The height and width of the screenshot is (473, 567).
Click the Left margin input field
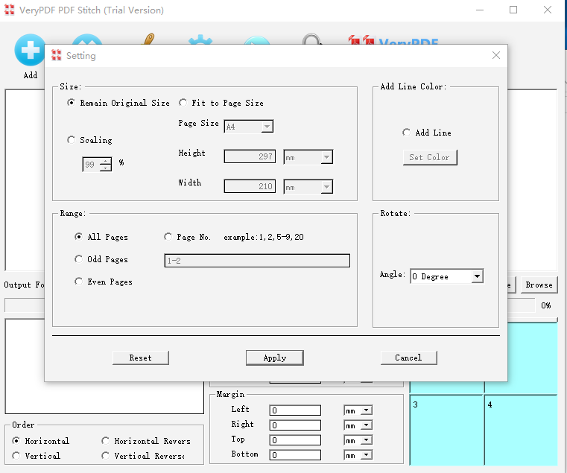(295, 410)
